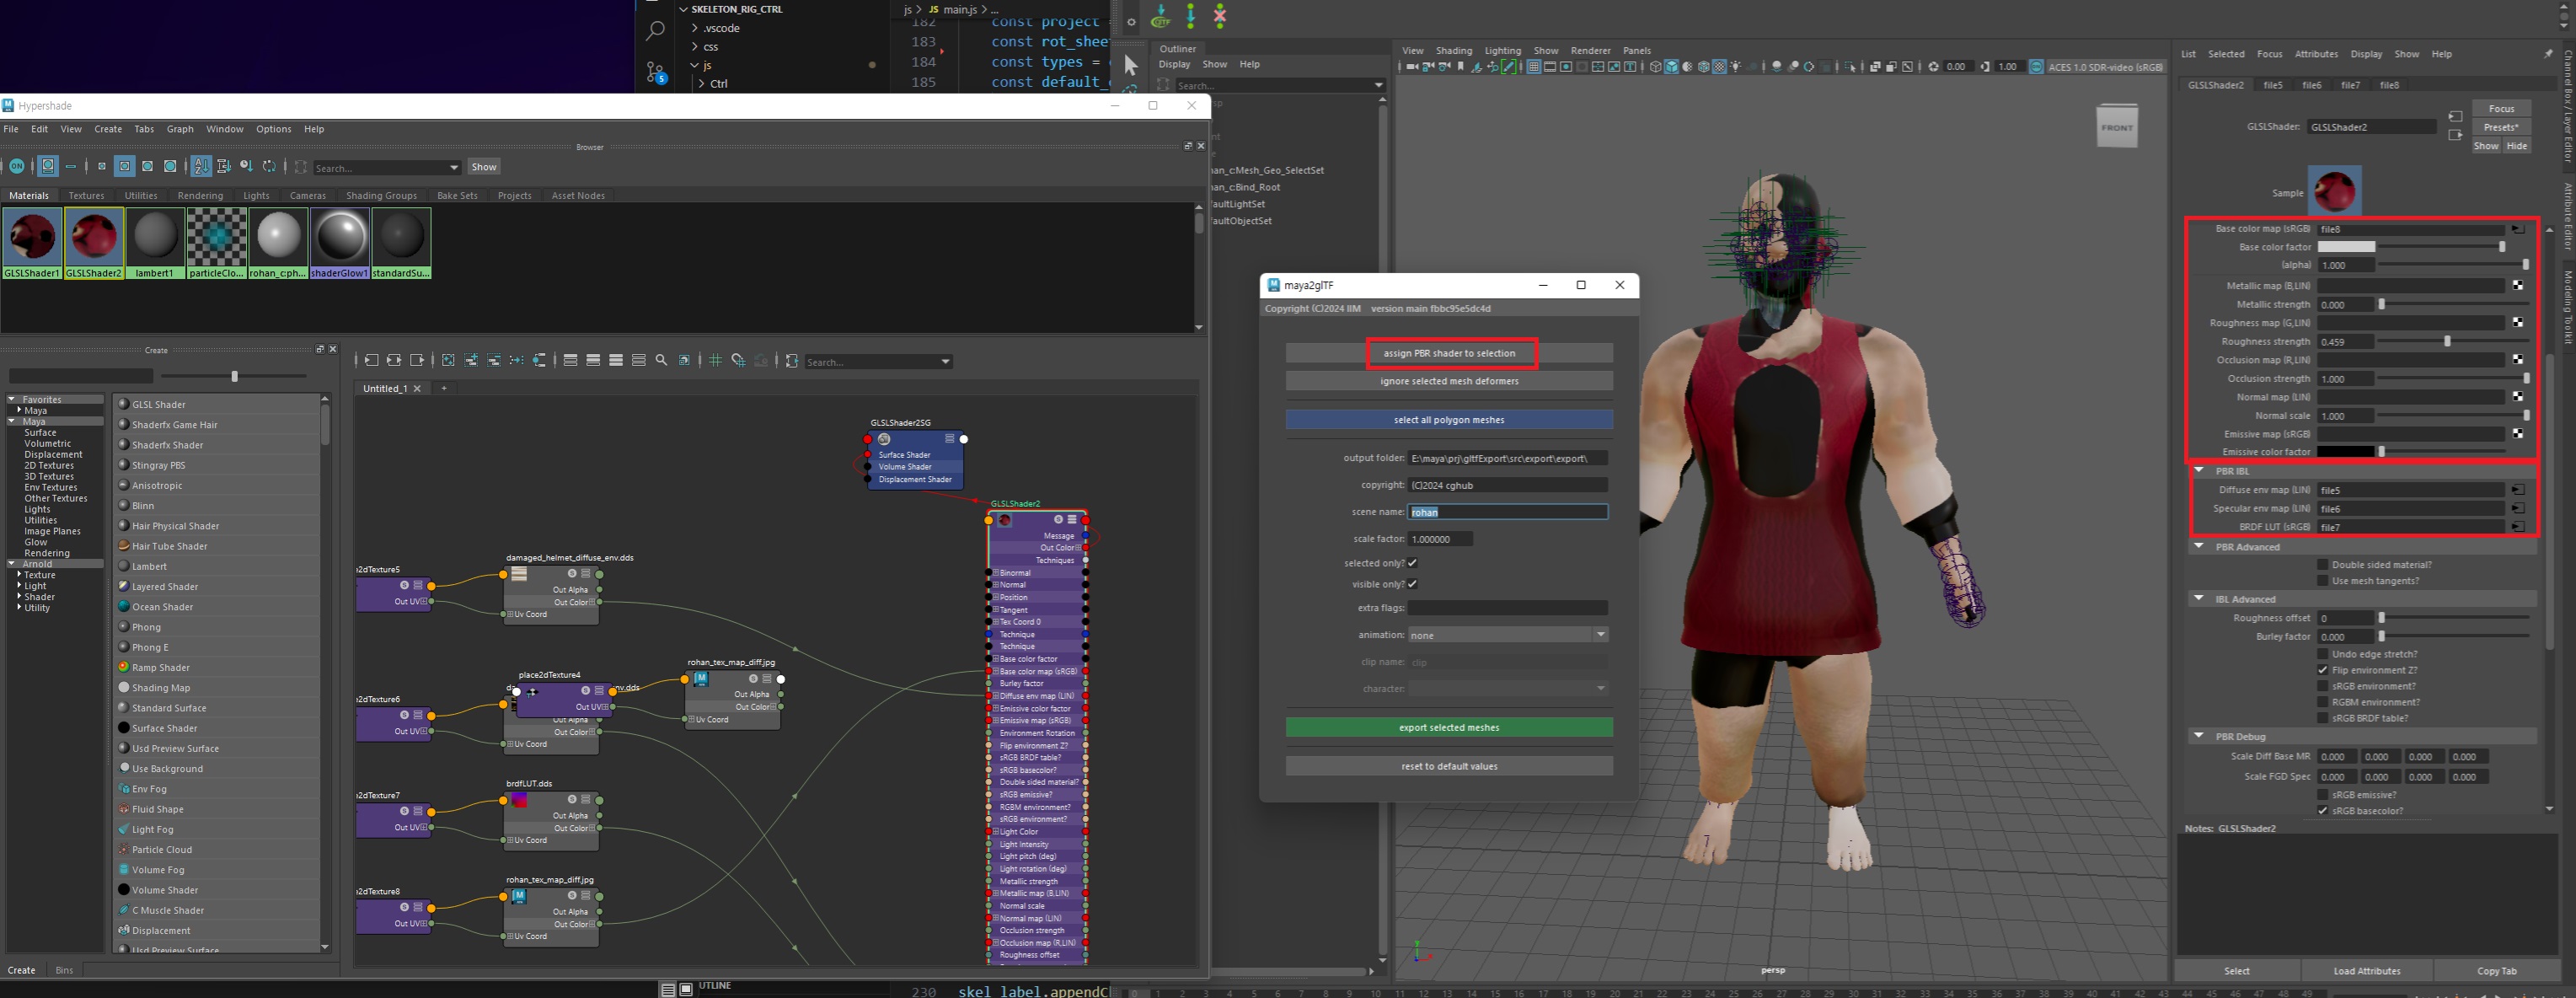
Task: Switch to the Textures tab
Action: (x=86, y=196)
